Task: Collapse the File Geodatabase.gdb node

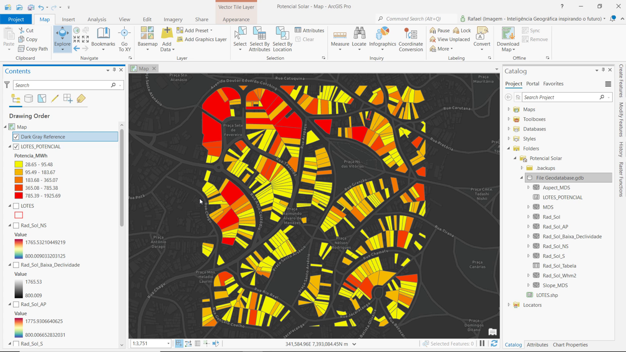Action: pos(521,177)
